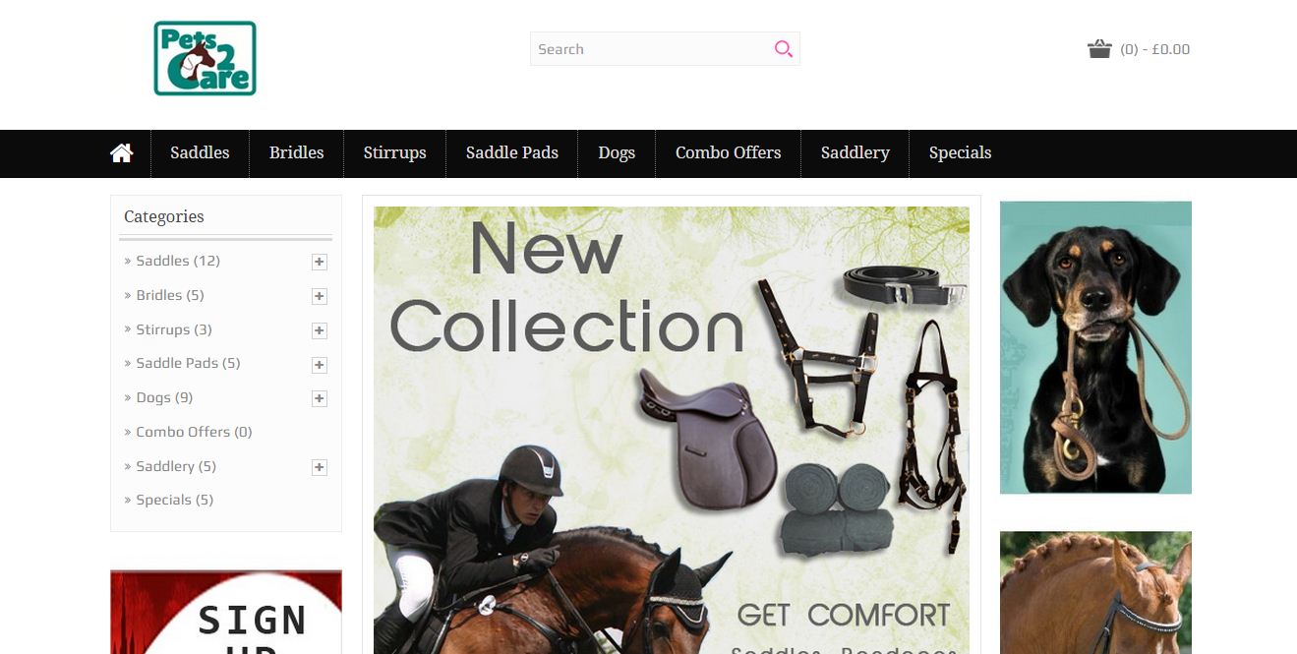
Task: Expand the Stirrups category plus icon
Action: pyautogui.click(x=320, y=330)
